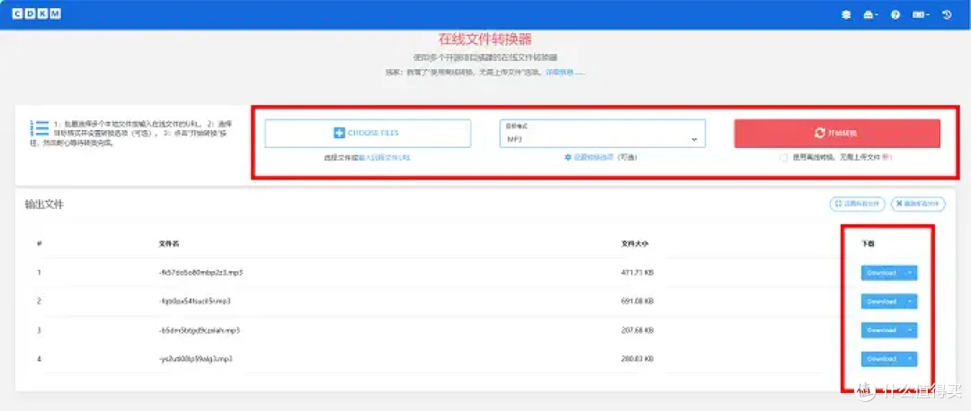Click the history clock icon in the header
The width and height of the screenshot is (971, 411).
click(947, 15)
